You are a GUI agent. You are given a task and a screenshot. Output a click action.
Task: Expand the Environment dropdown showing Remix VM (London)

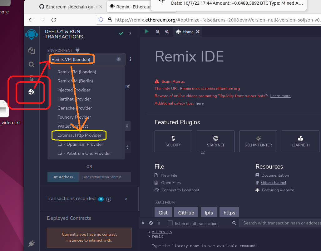86,59
